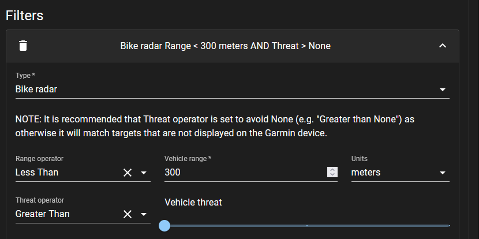Set Vehicle threat slider to maximum end
Screen dimensions: 479x239
448,225
